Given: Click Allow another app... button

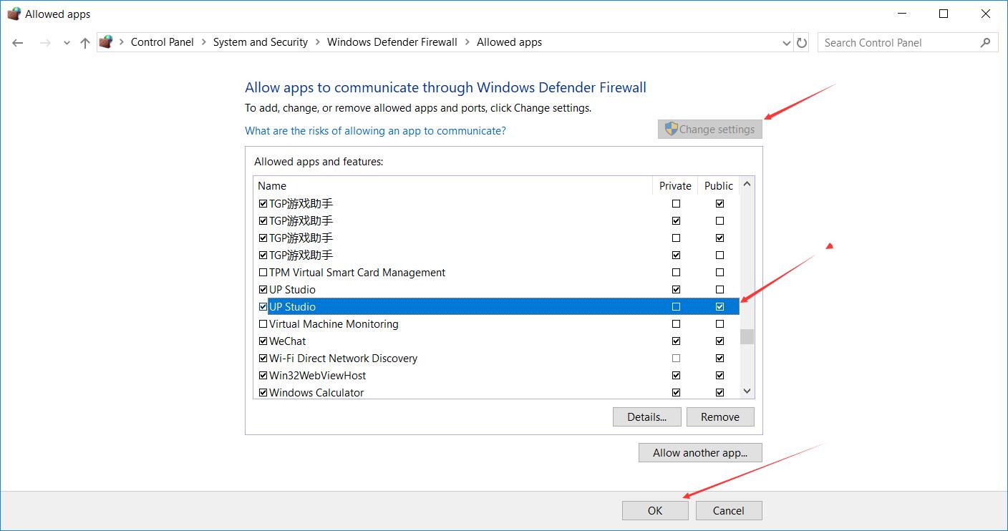Looking at the screenshot, I should [700, 453].
